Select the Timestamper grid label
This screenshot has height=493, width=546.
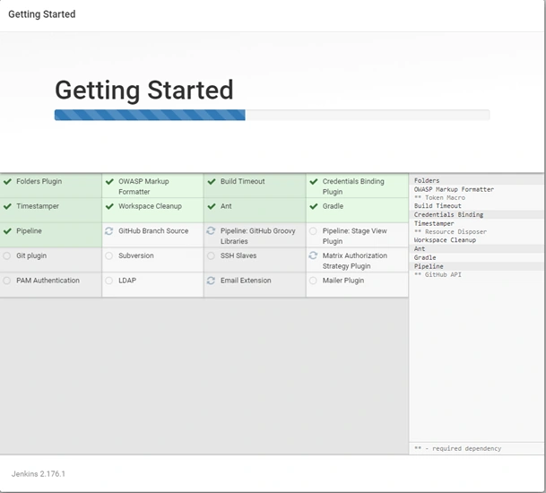pos(38,206)
